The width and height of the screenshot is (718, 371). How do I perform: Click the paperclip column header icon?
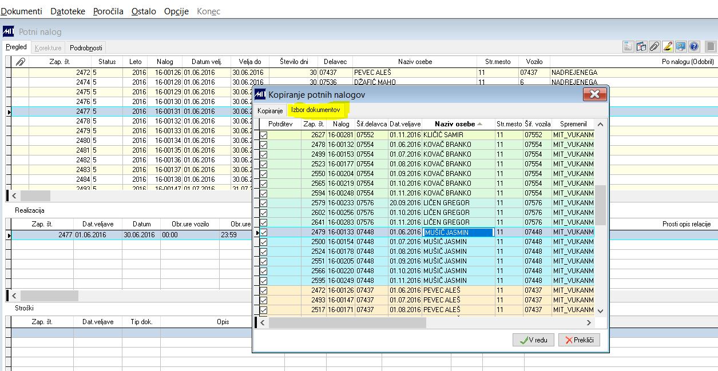pos(20,62)
